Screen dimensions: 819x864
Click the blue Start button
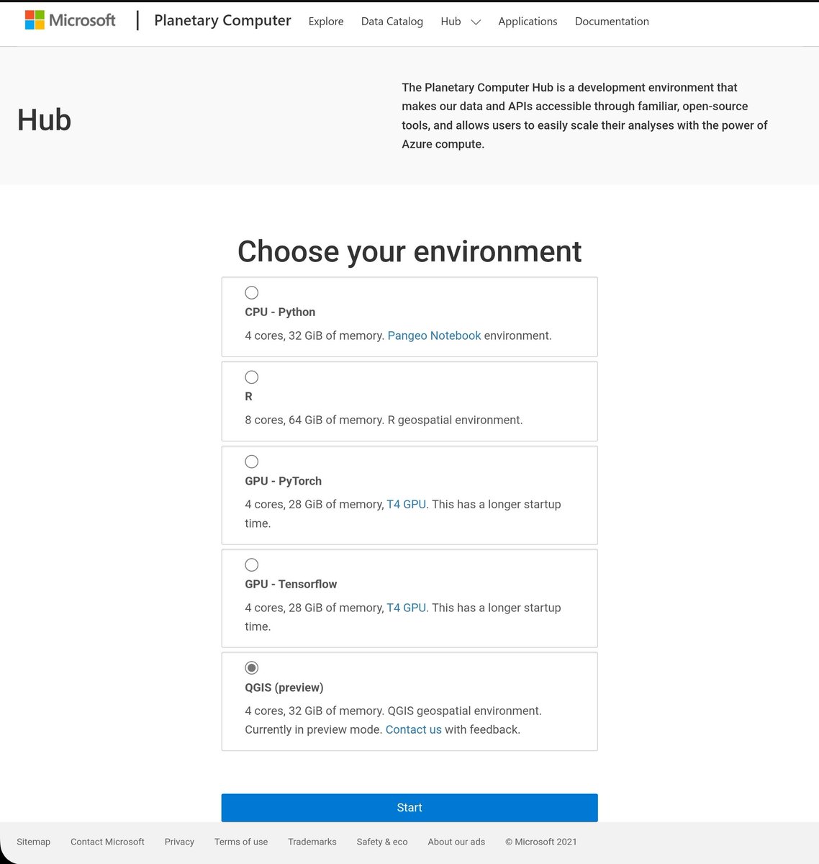click(409, 808)
